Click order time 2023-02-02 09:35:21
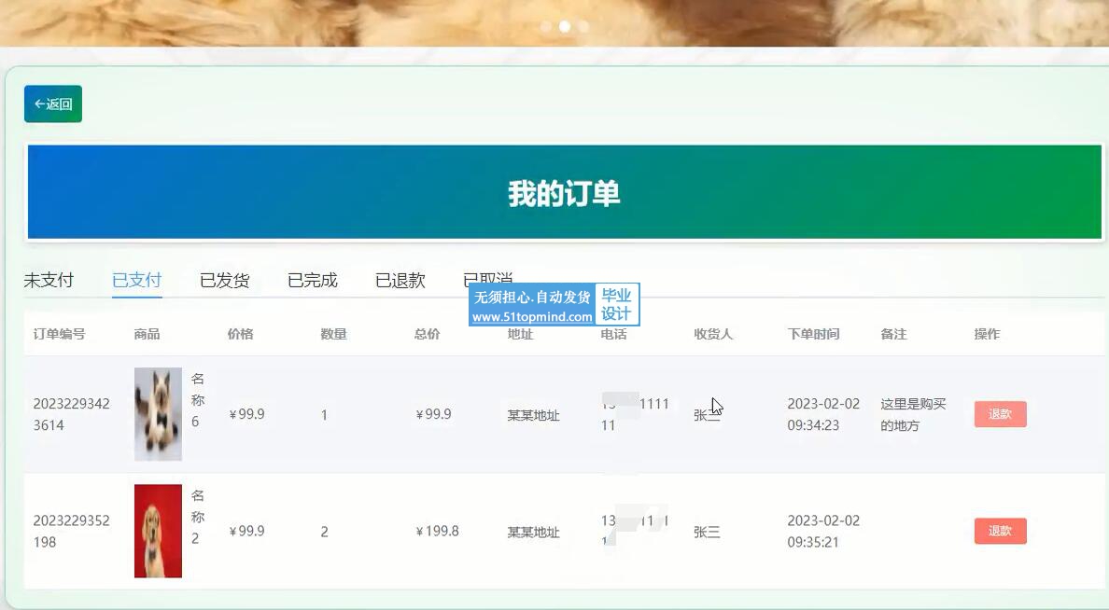The height and width of the screenshot is (610, 1109). tap(823, 531)
